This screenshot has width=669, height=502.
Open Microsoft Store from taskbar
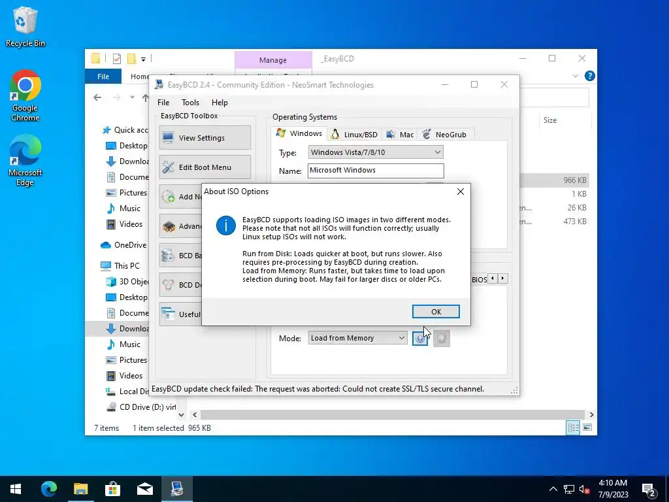tap(112, 489)
